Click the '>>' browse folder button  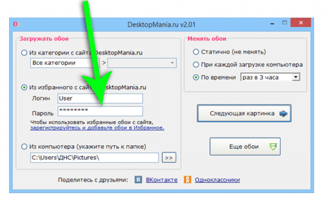pyautogui.click(x=169, y=158)
